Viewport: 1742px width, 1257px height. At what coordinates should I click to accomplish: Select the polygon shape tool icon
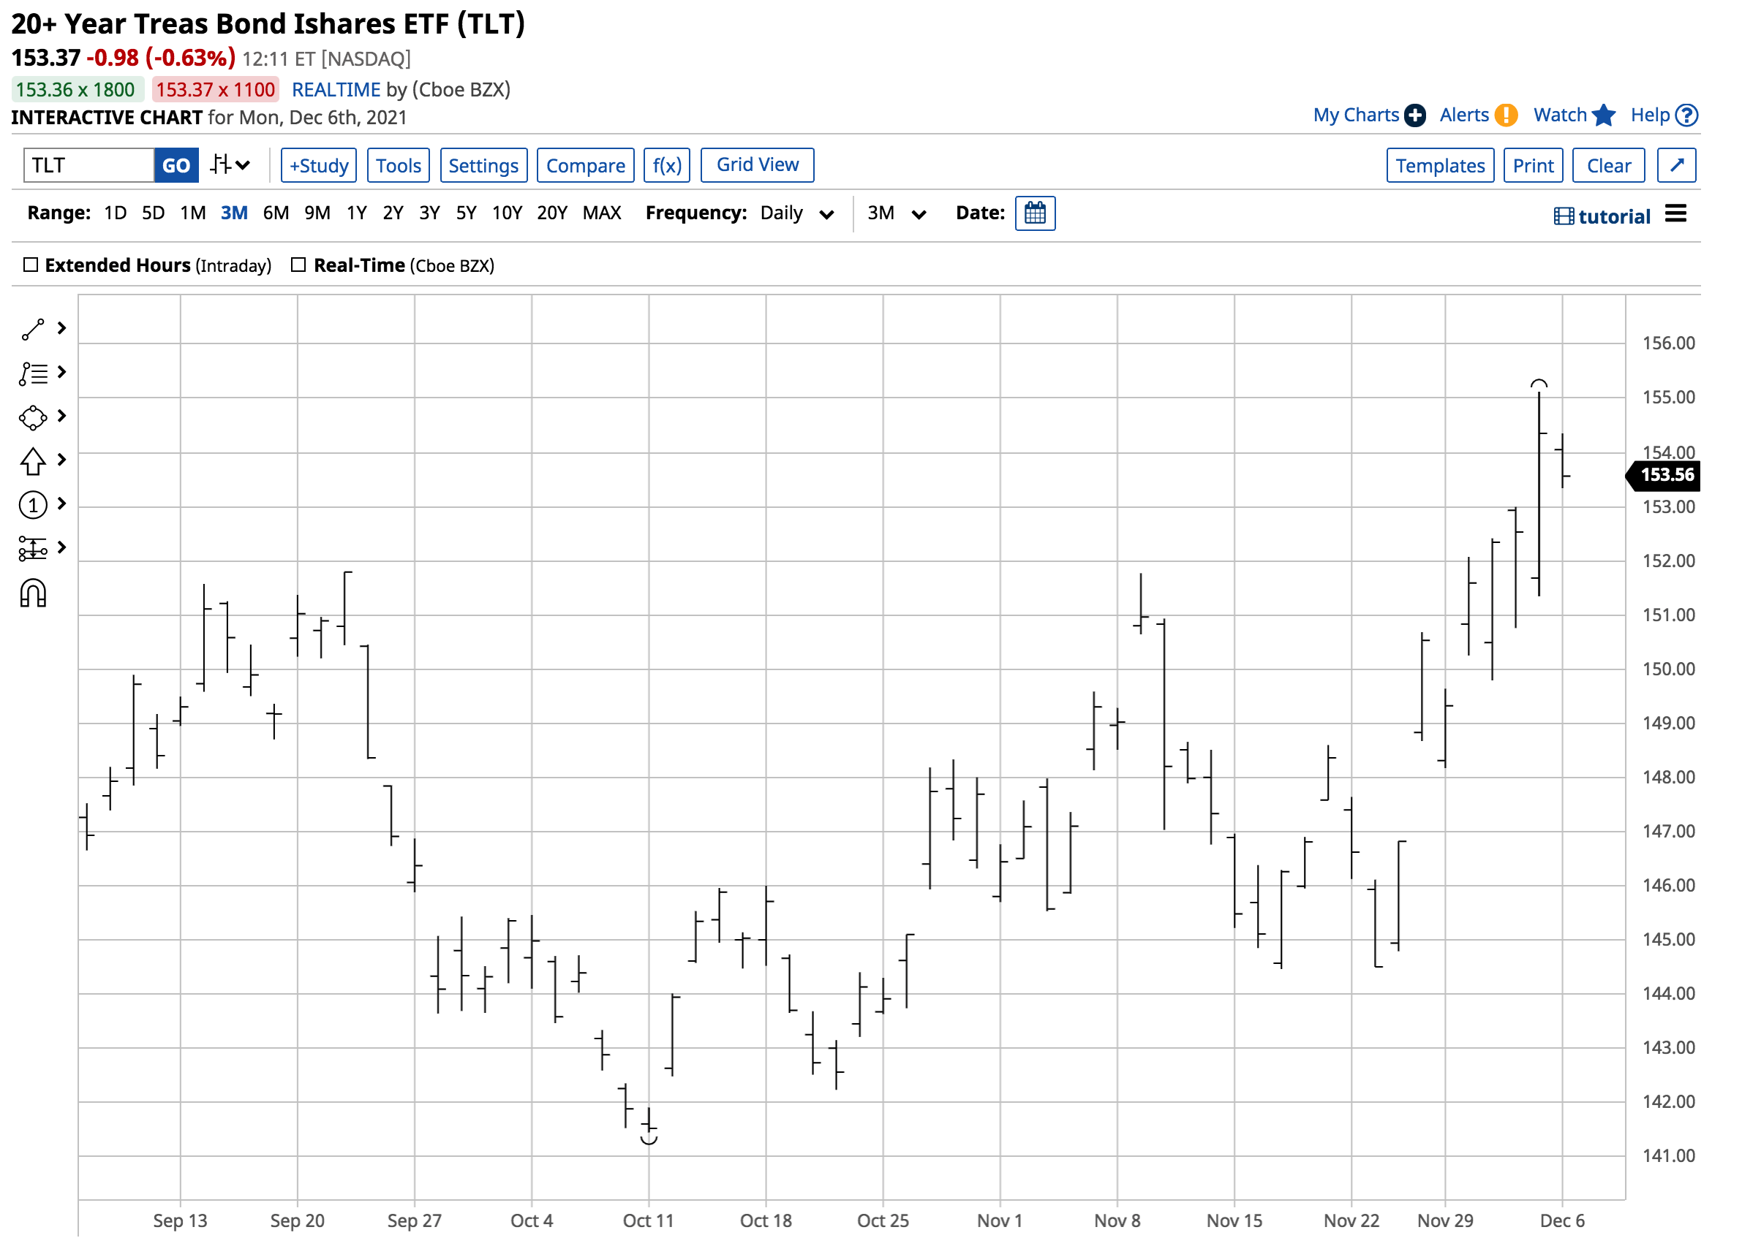pos(33,418)
